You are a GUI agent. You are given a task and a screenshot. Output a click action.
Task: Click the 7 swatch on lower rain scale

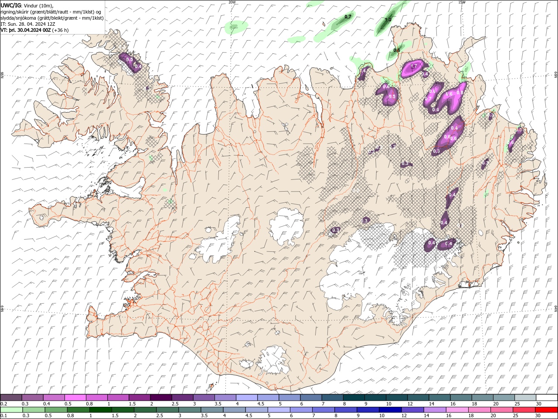coord(323,410)
